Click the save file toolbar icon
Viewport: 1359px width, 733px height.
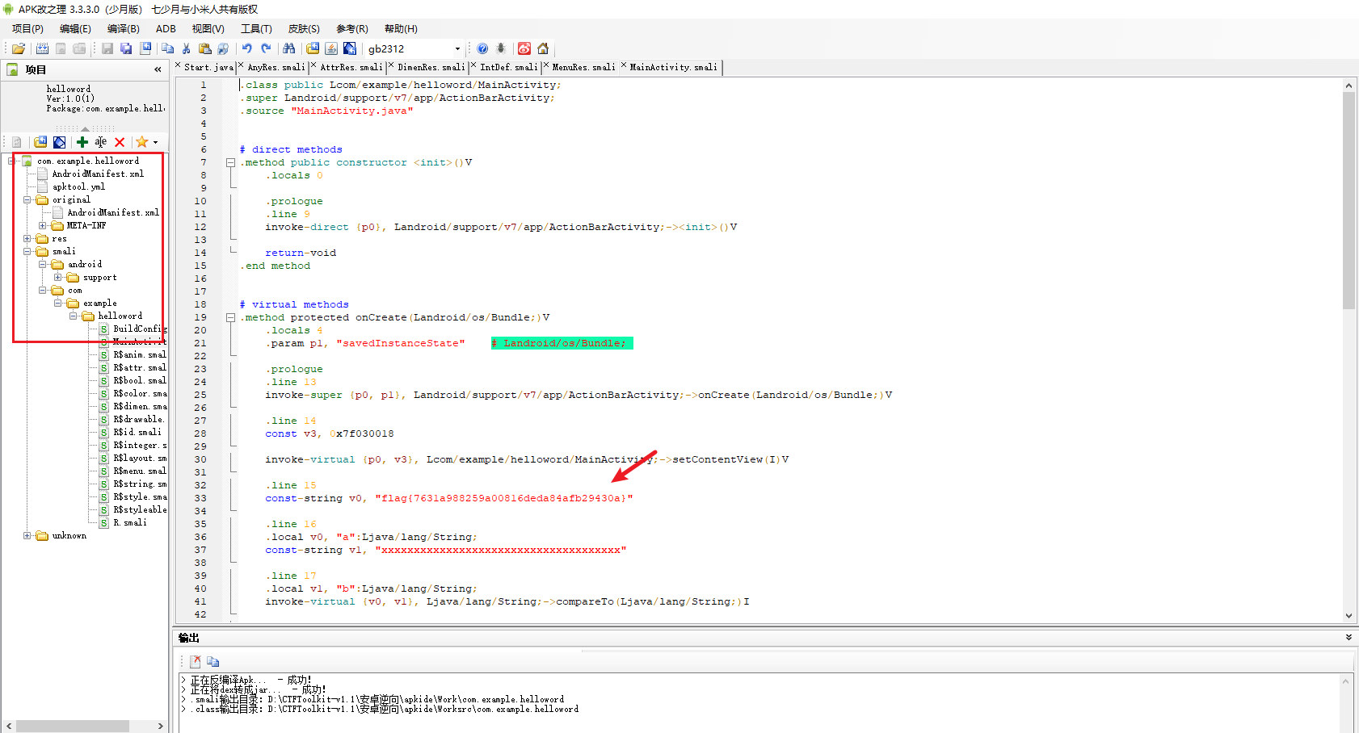click(x=107, y=48)
